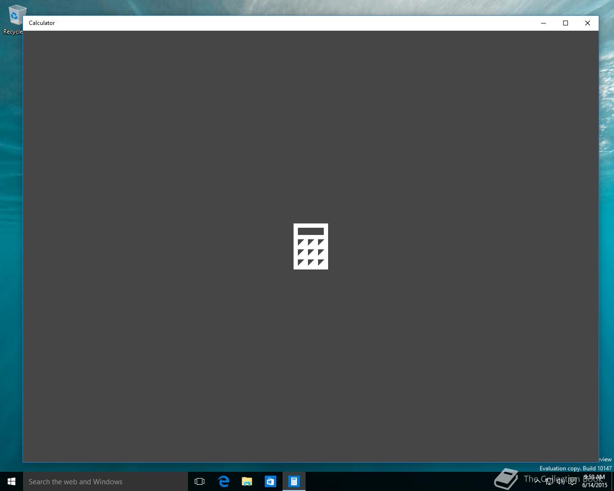Viewport: 614px width, 491px height.
Task: Click the Search the web and Windows box
Action: [x=105, y=481]
